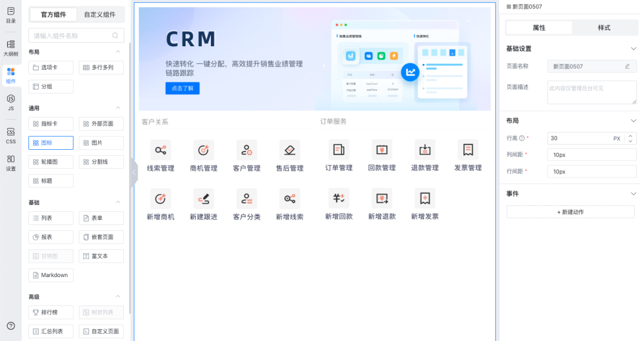Viewport: 640px width, 341px height.
Task: Click the 点击了解 banner button
Action: pyautogui.click(x=183, y=88)
